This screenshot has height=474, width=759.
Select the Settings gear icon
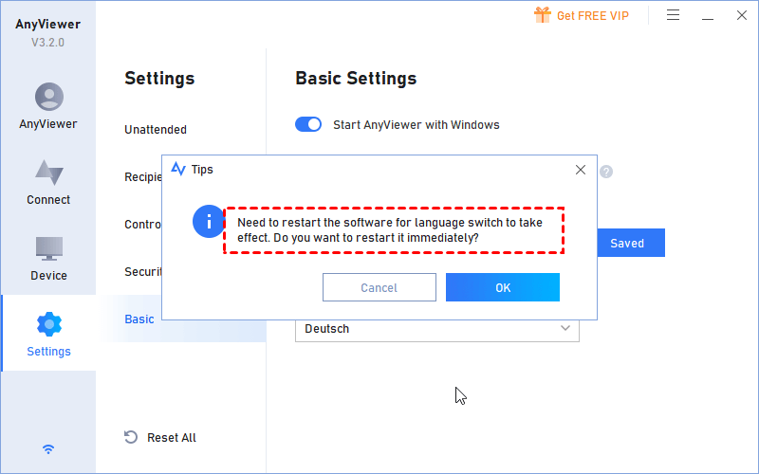point(49,324)
